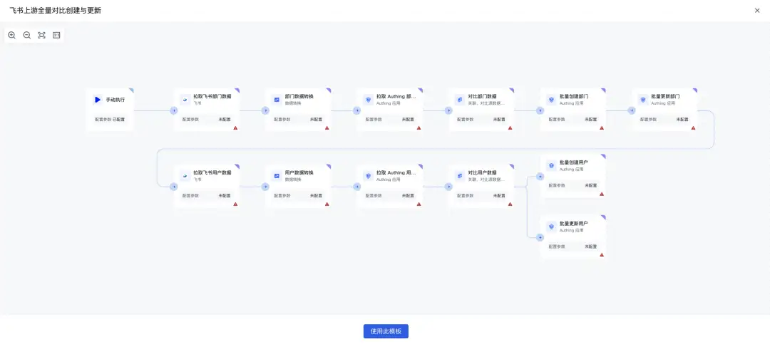770x344 pixels.
Task: Click the compare icon on 对比用户数据 node
Action: pyautogui.click(x=460, y=175)
